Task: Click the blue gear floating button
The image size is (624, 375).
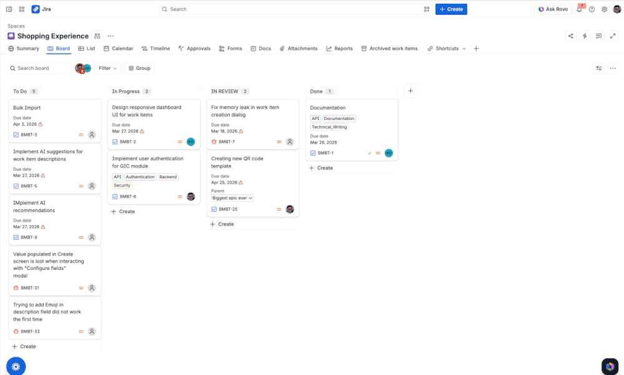Action: [16, 366]
